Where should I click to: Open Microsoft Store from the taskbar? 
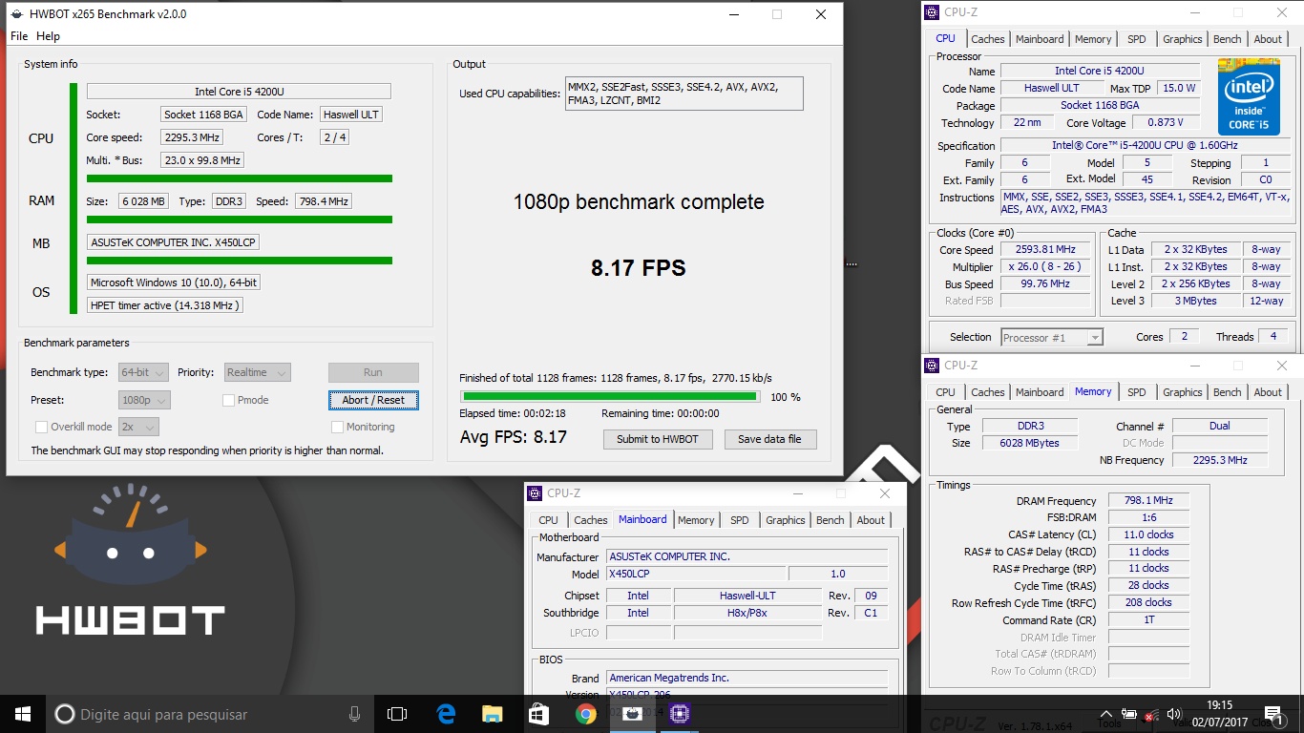[538, 714]
